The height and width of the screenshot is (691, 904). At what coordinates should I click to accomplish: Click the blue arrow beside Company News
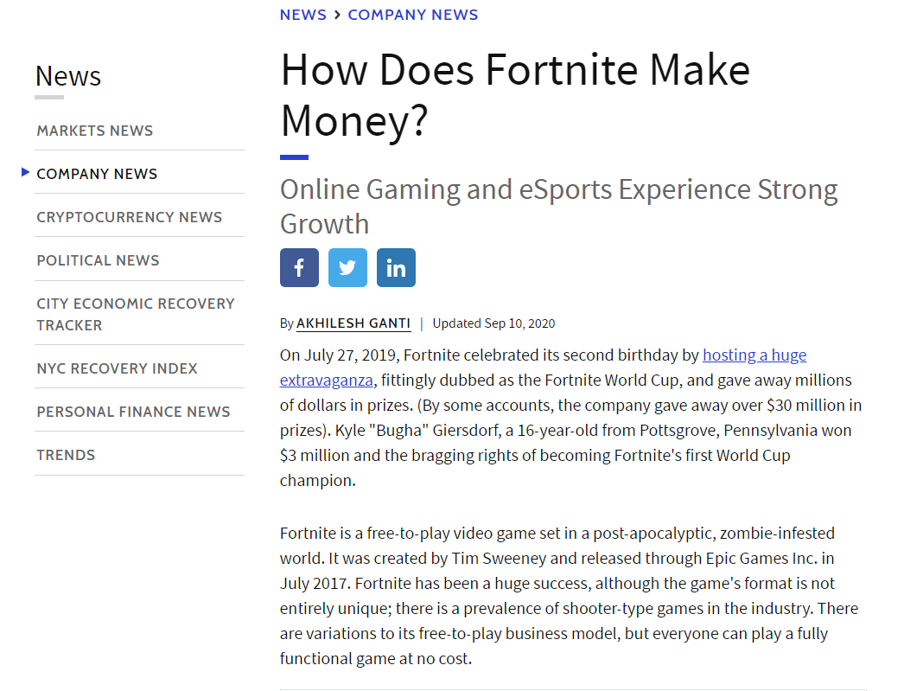[x=26, y=173]
